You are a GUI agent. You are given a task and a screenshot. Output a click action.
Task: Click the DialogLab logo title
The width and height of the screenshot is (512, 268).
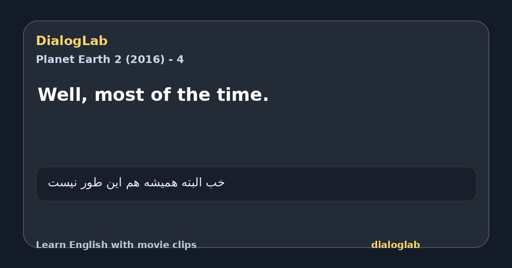(x=72, y=41)
